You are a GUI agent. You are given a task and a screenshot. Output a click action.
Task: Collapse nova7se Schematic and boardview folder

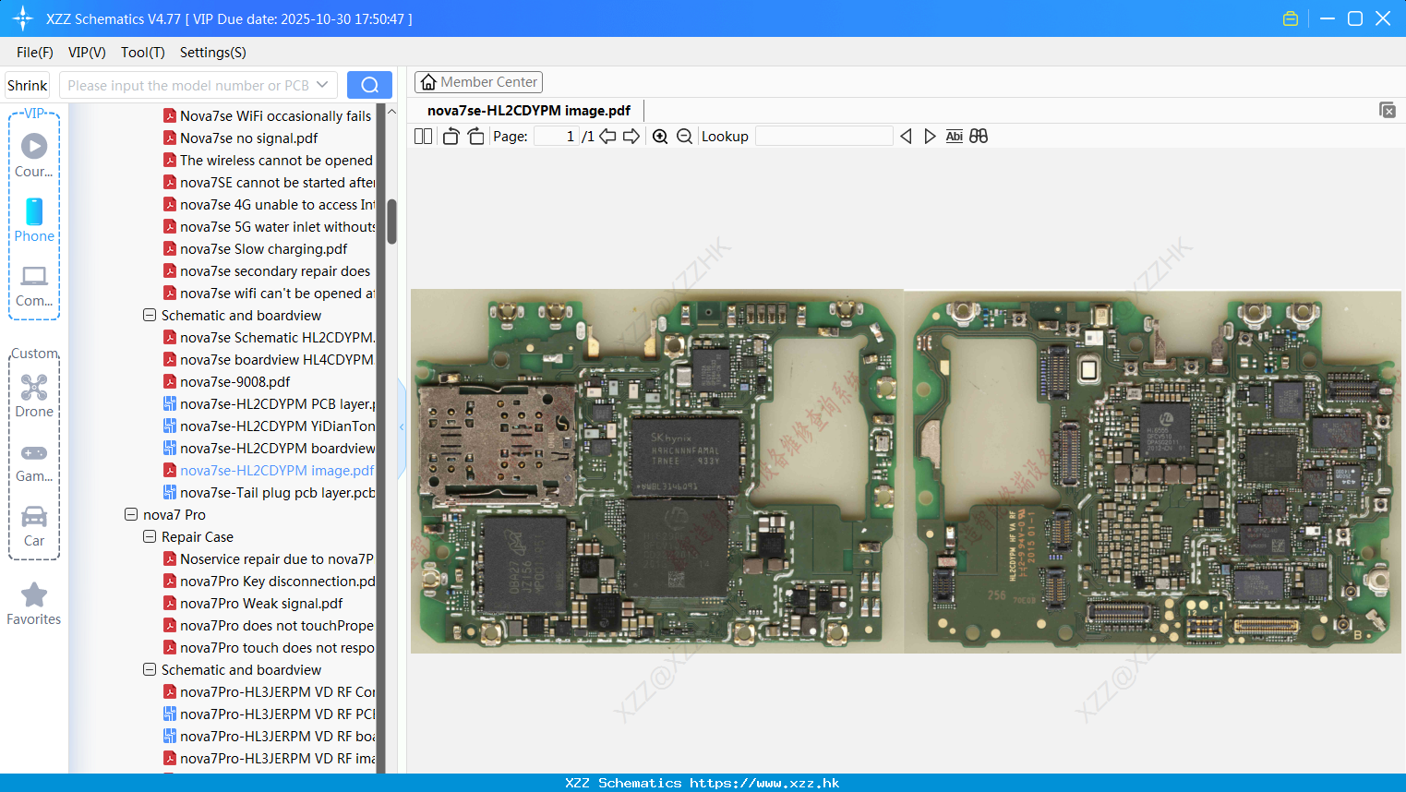[x=150, y=315]
